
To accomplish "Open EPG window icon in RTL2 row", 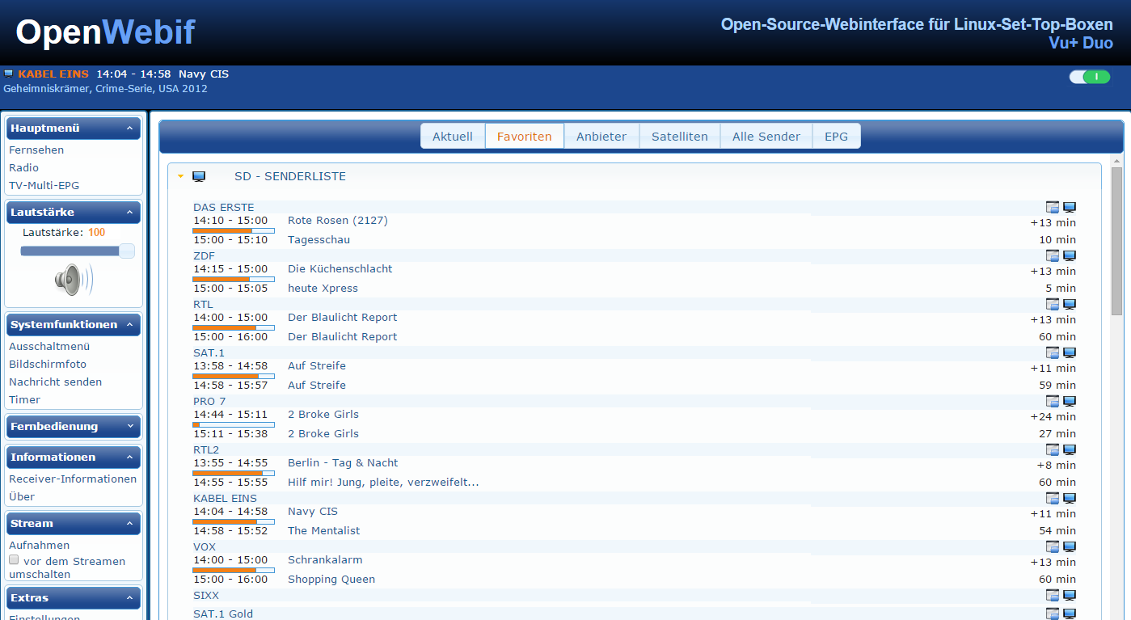I will pos(1053,449).
